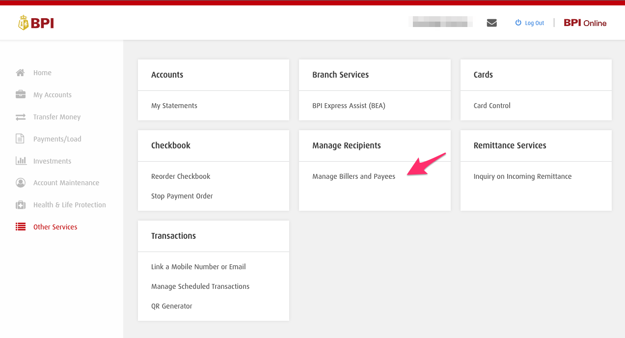Select Other Services in sidebar

pyautogui.click(x=55, y=227)
